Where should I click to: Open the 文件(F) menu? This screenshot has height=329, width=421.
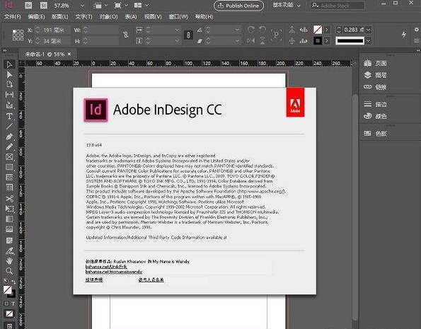(x=12, y=17)
